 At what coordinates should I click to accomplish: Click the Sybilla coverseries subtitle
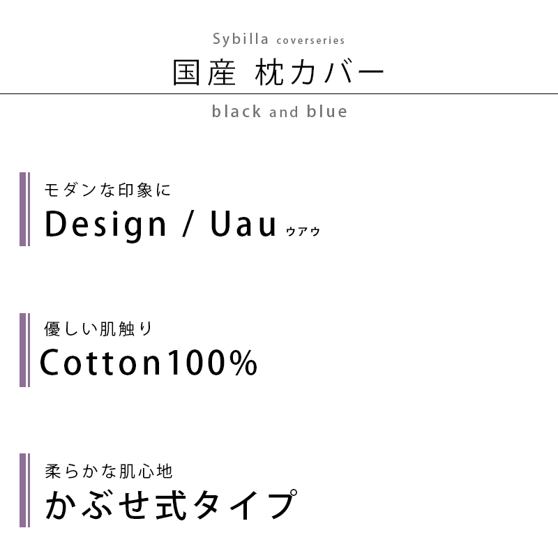pos(278,39)
